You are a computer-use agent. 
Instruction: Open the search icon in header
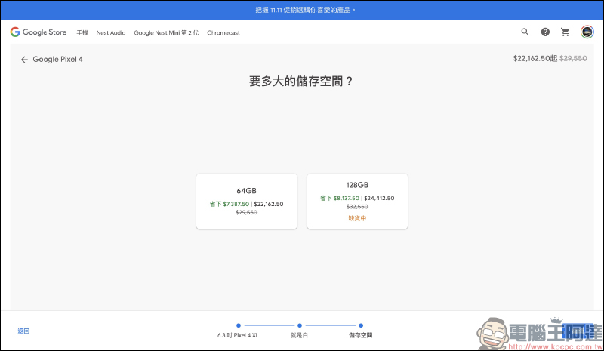(x=525, y=32)
